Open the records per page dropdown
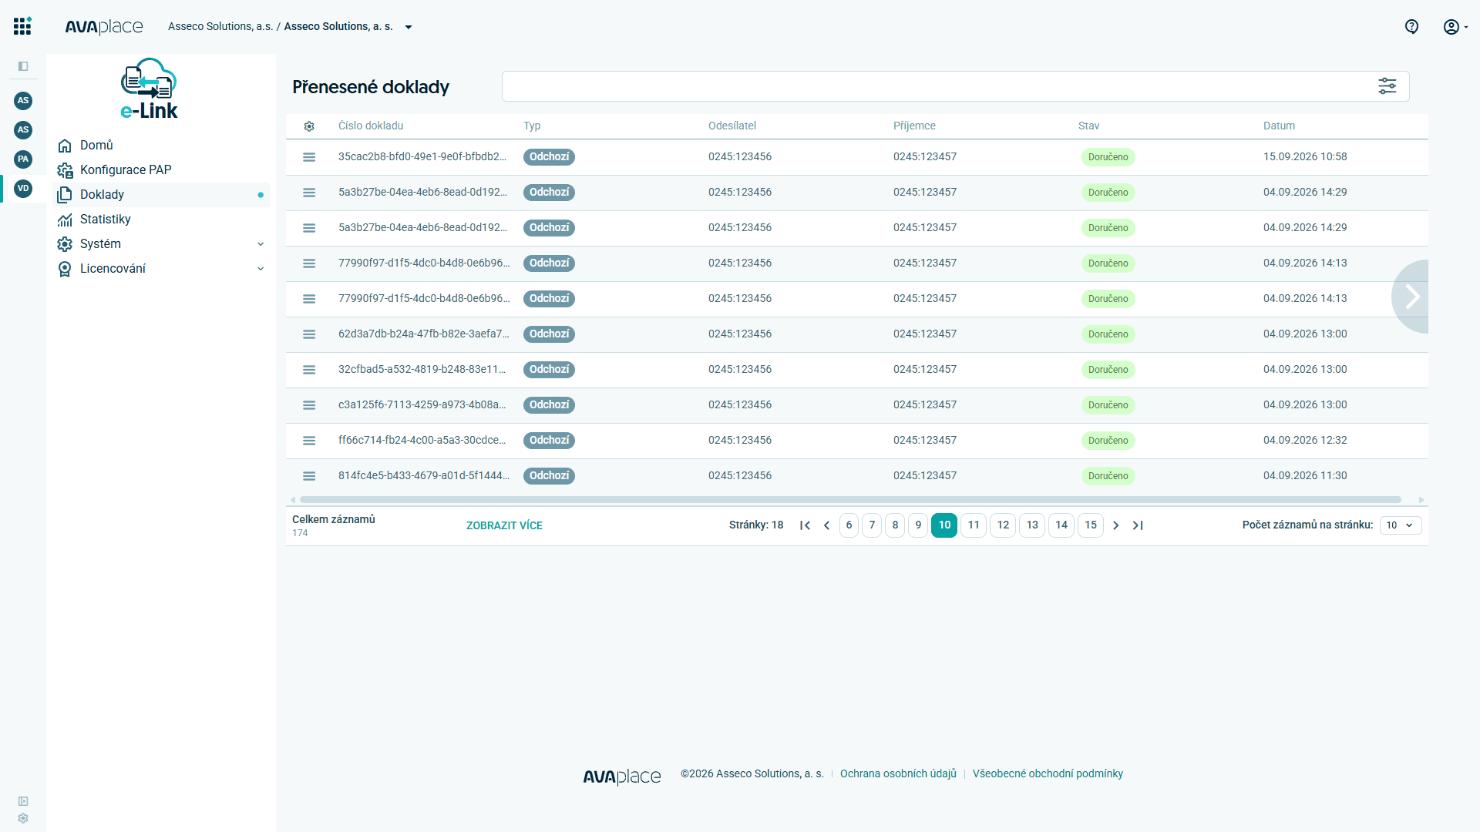Viewport: 1480px width, 832px height. pyautogui.click(x=1401, y=525)
